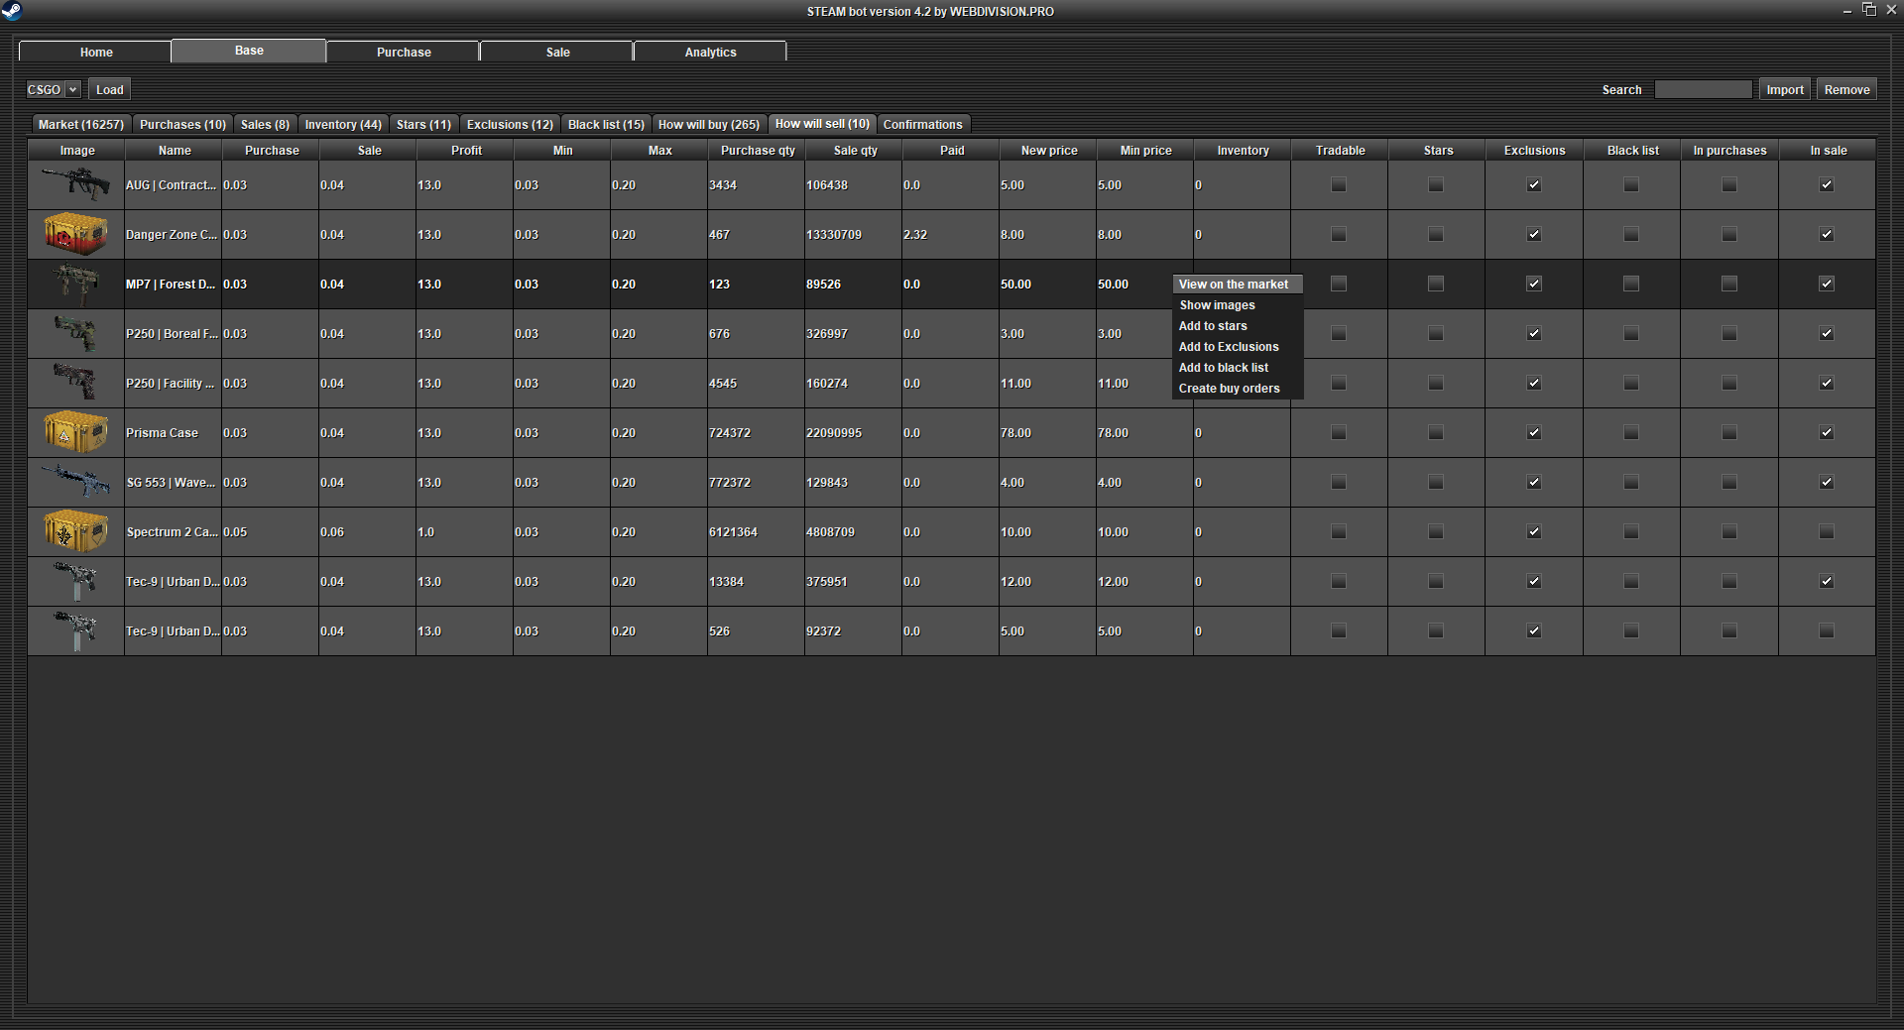Click into the Search input field
This screenshot has height=1030, width=1904.
pos(1703,89)
